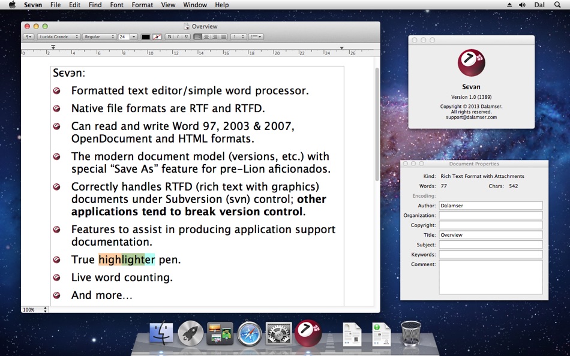
Task: Open Spotlight search magnifier
Action: pyautogui.click(x=557, y=5)
